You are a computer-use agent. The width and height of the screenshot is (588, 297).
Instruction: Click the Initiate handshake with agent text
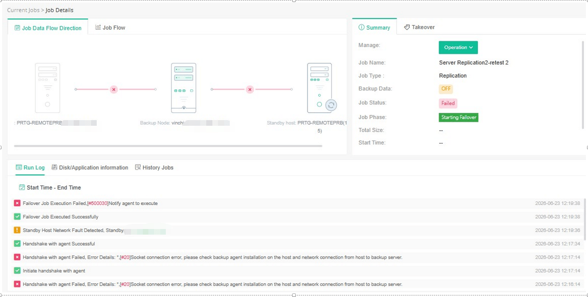(x=54, y=271)
